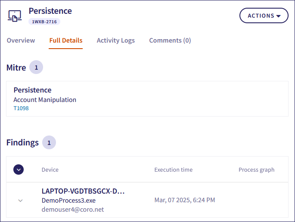The width and height of the screenshot is (295, 222).
Task: Click the LAPTOP-VGDTBSGCX-D device name
Action: (x=83, y=191)
